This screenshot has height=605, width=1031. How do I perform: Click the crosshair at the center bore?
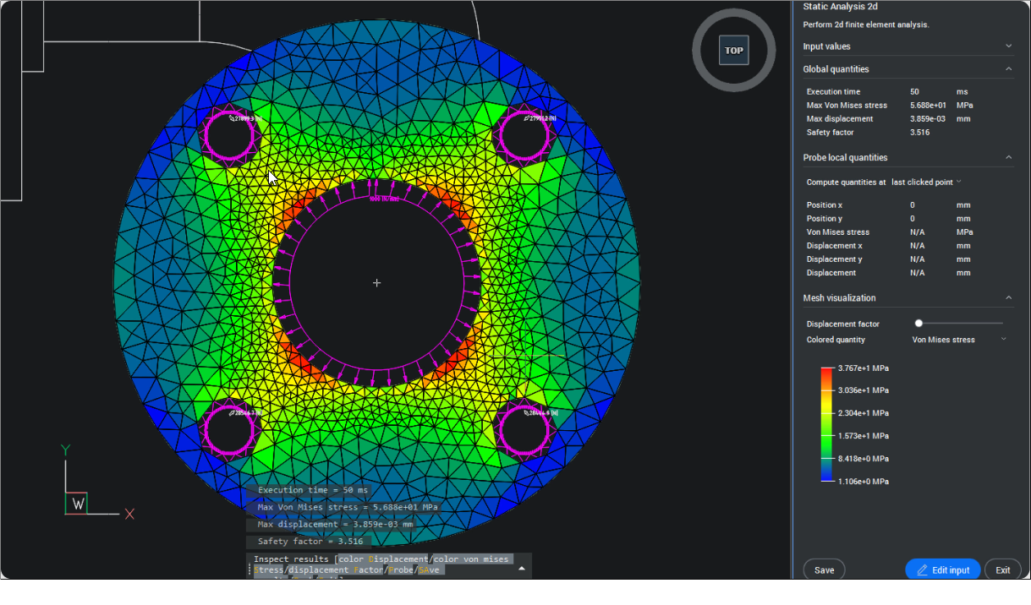[x=377, y=282]
